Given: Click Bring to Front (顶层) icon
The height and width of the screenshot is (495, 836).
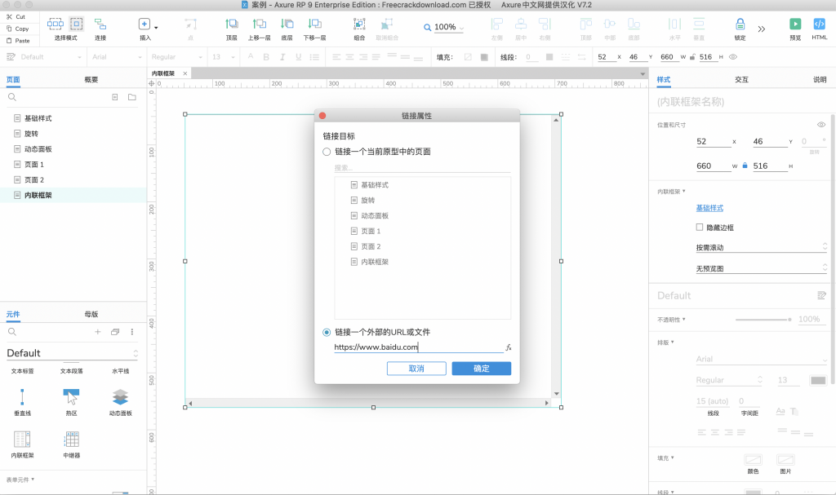Looking at the screenshot, I should 232,24.
